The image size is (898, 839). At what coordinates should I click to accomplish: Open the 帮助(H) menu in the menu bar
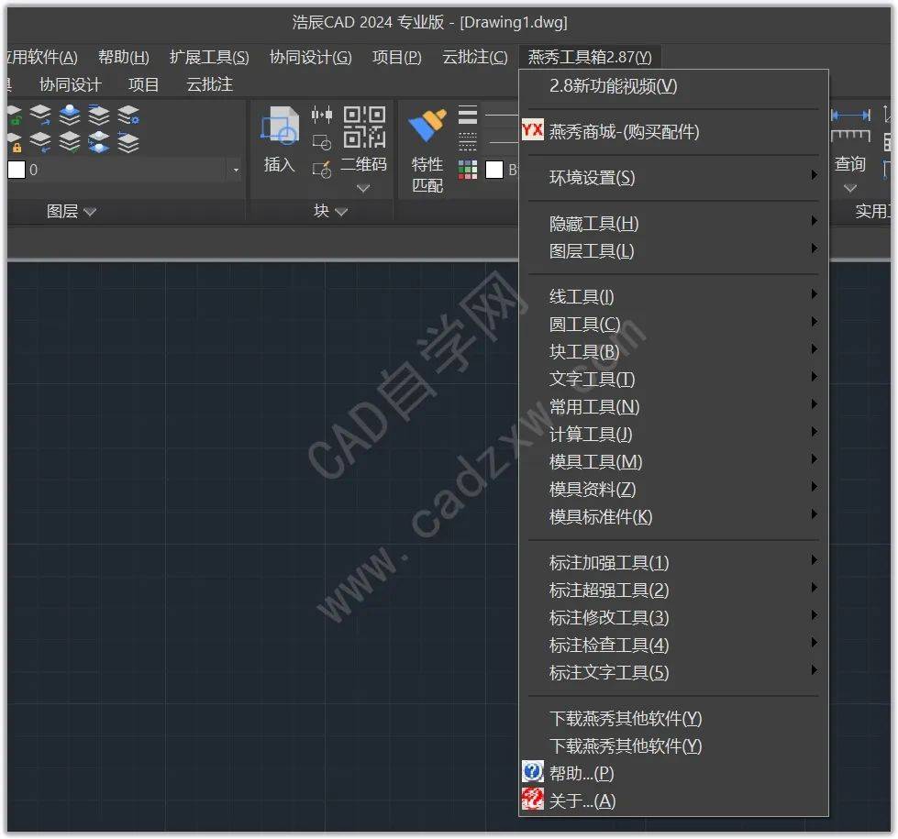pyautogui.click(x=124, y=57)
